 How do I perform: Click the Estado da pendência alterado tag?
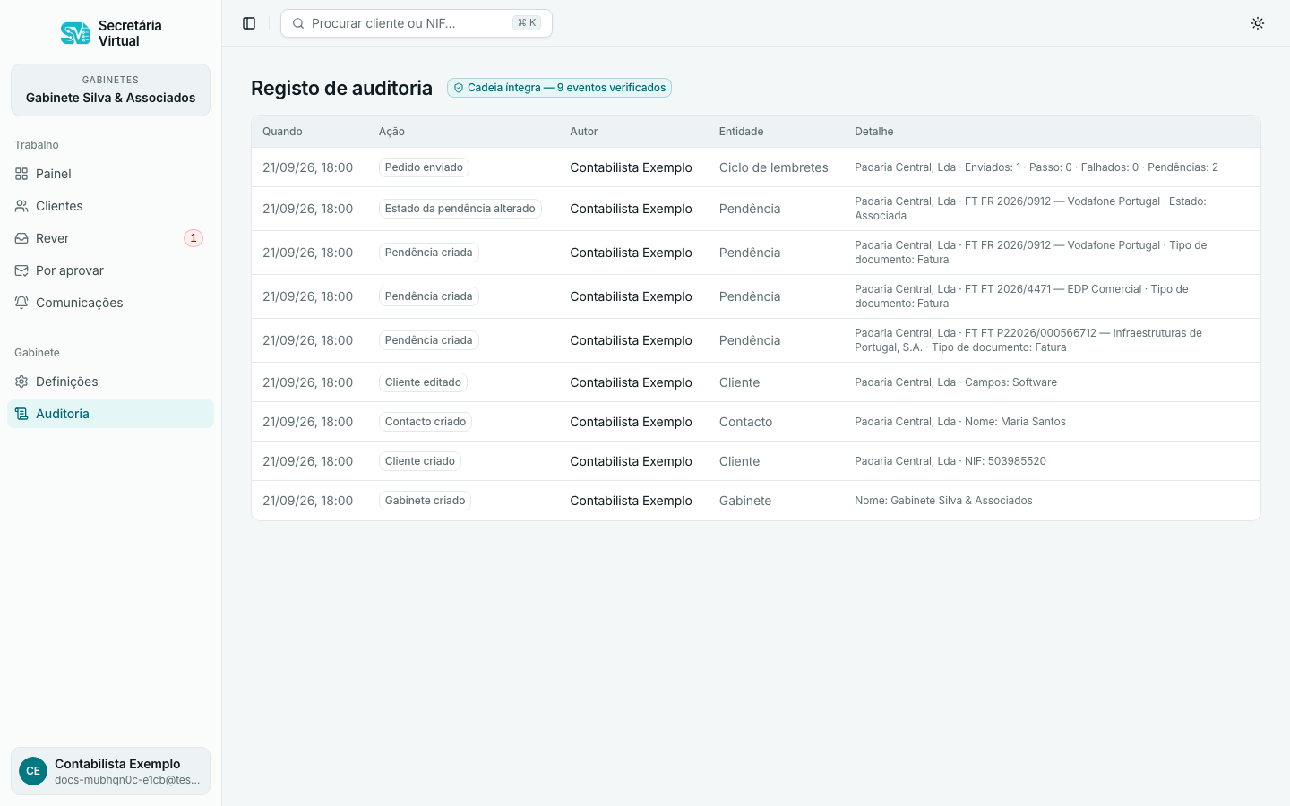click(x=460, y=209)
